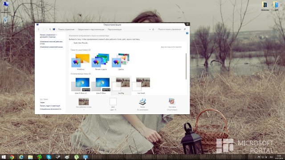The height and width of the screenshot is (160, 285).
Task: Open 'Изменение значков рабочего стола' link
Action: click(x=51, y=43)
